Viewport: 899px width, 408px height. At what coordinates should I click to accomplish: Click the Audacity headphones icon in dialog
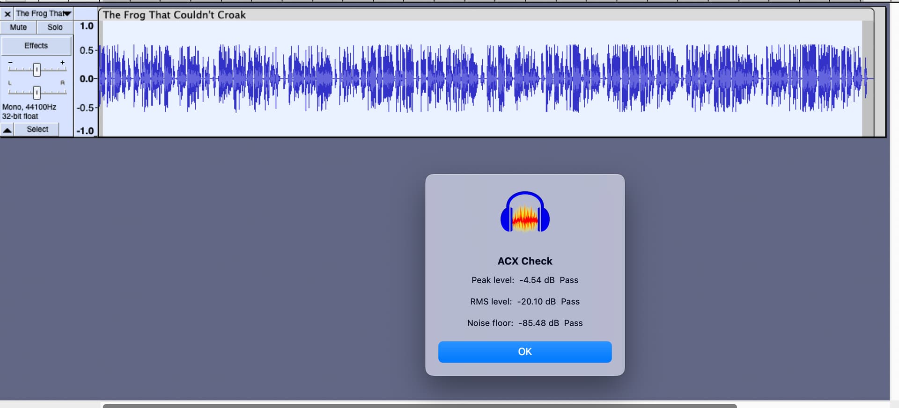pos(525,212)
